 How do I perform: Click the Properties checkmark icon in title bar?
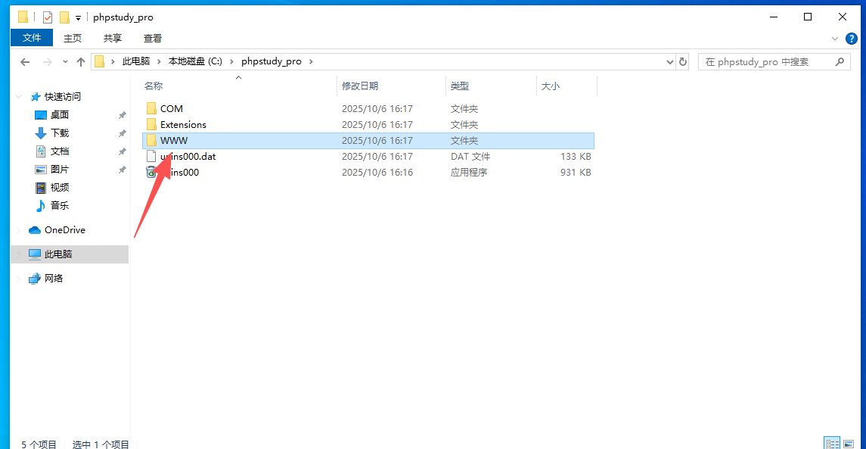click(48, 17)
